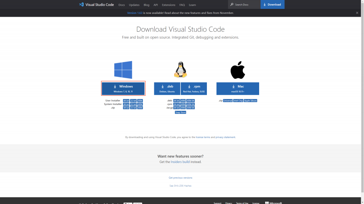This screenshot has width=364, height=204.
Task: Select System Installer 32 bit
Action: [133, 104]
